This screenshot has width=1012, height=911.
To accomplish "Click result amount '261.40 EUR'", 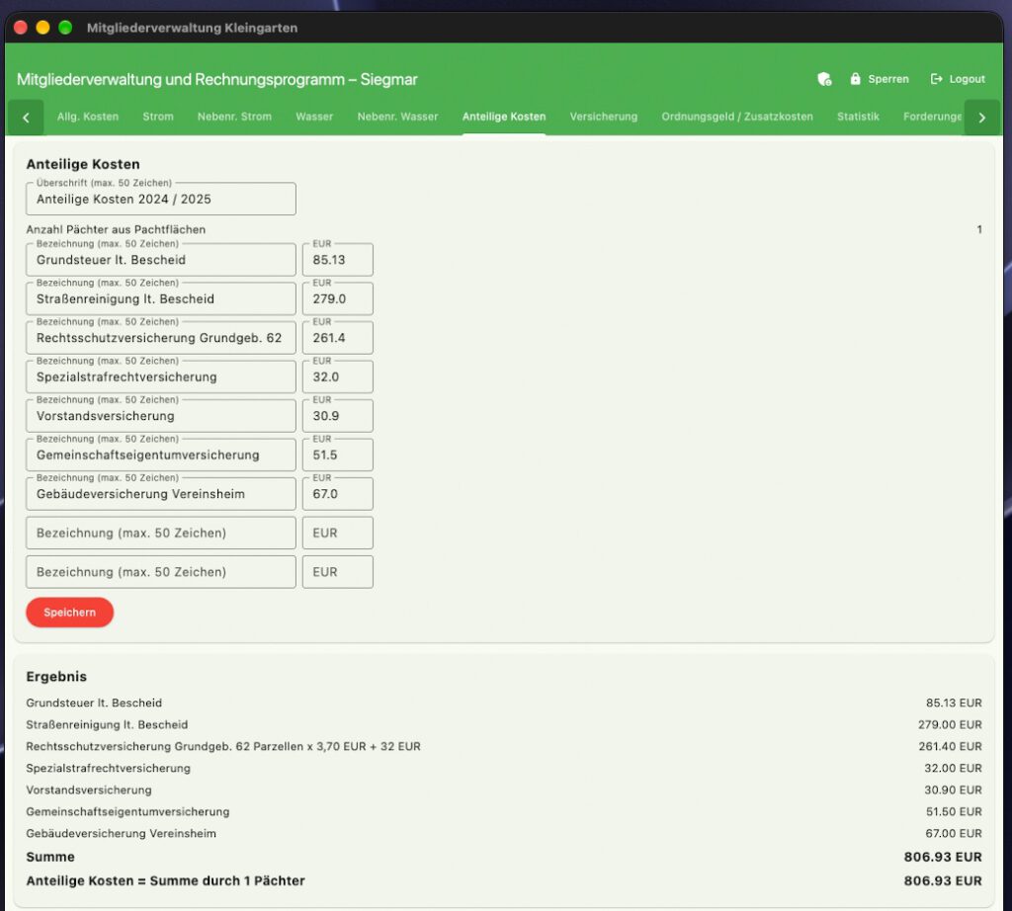I will 950,746.
